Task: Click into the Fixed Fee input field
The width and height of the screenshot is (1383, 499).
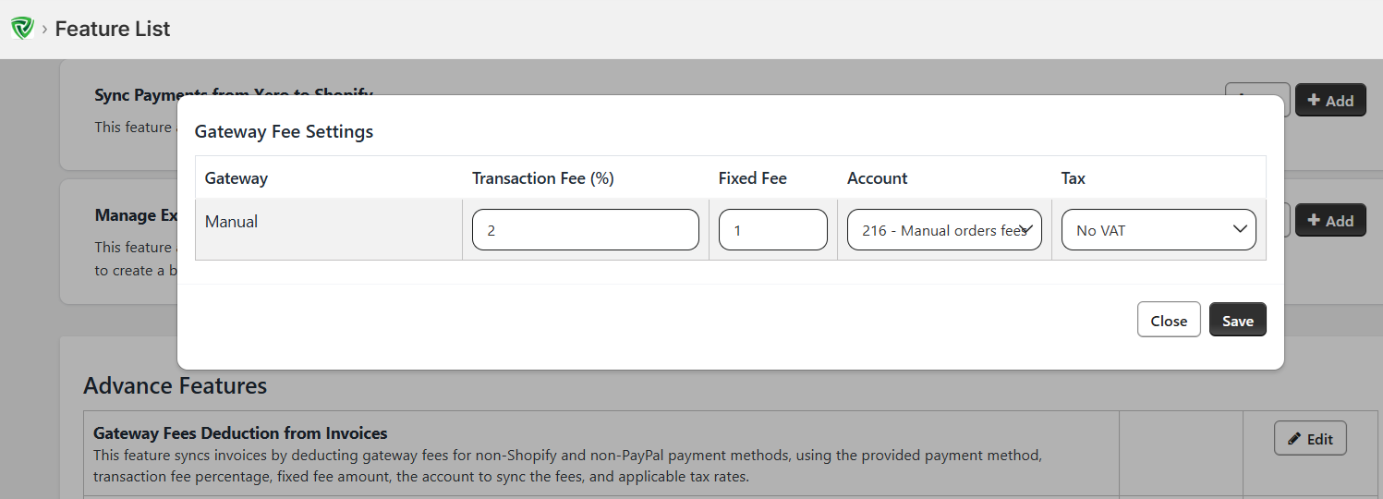Action: coord(772,230)
